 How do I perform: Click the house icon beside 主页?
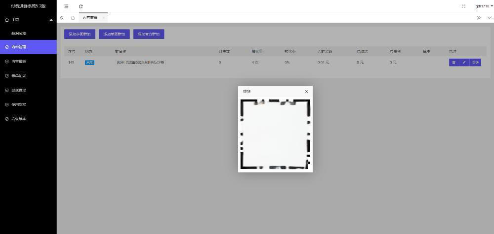pos(7,20)
